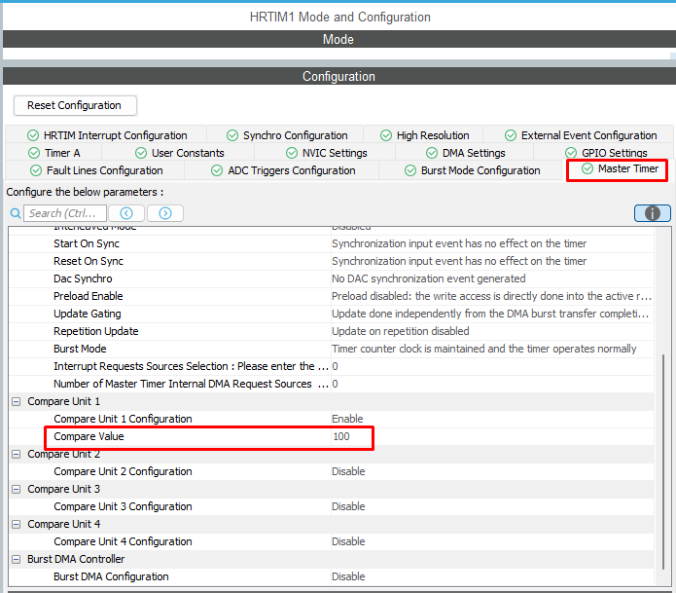This screenshot has height=593, width=676.
Task: Open Burst Mode timer value dropdown
Action: (492, 350)
